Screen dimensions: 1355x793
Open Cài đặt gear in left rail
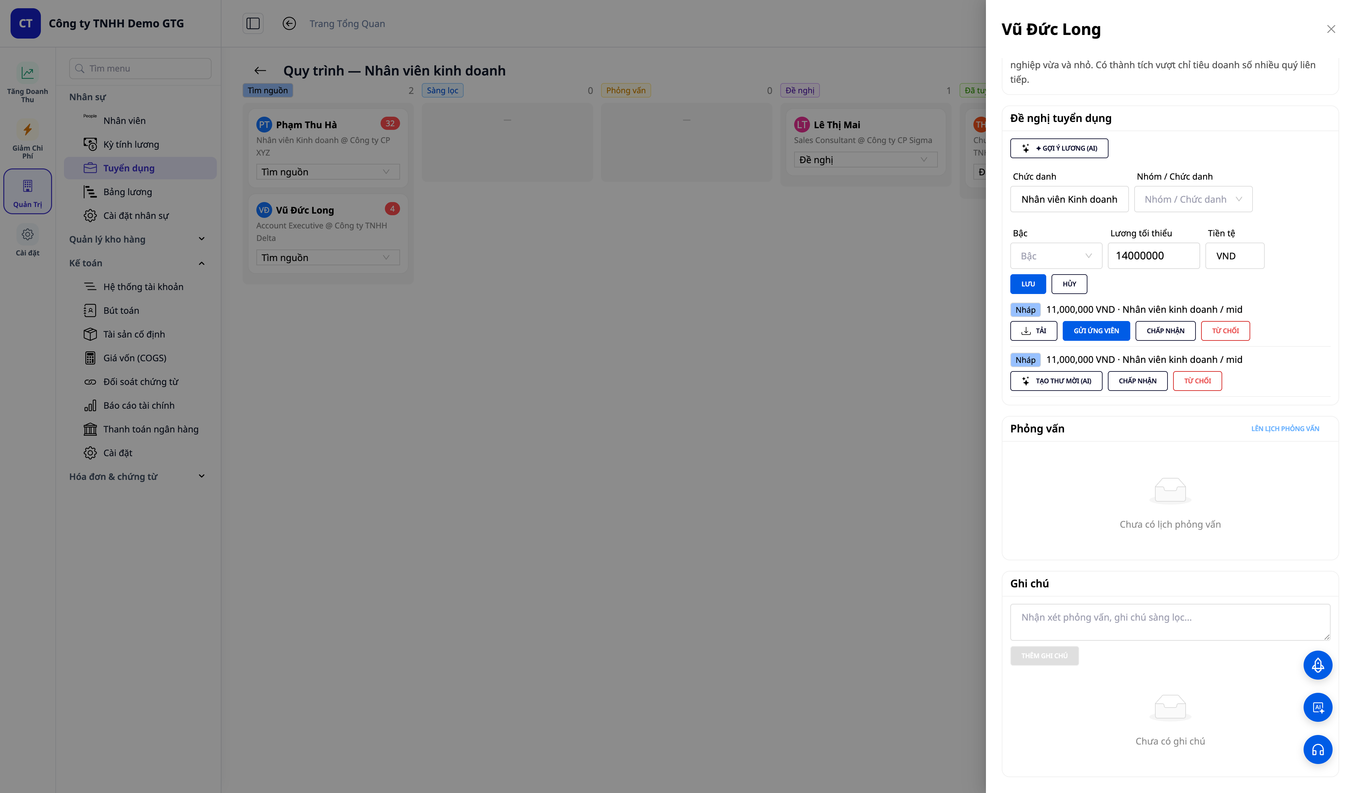(27, 235)
